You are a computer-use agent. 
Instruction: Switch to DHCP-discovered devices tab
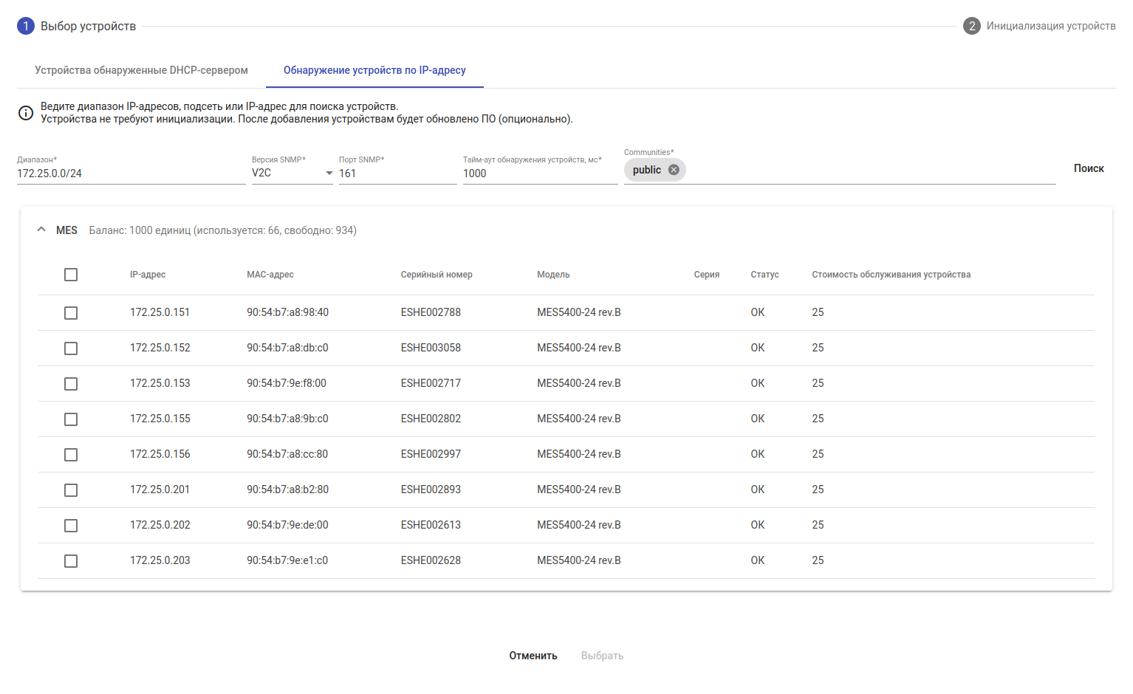(141, 70)
